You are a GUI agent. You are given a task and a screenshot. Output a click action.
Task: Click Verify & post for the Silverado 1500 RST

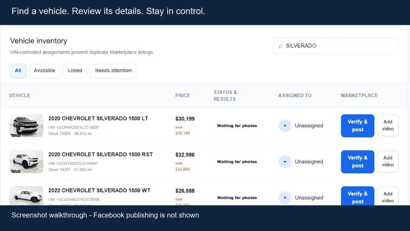[358, 162]
